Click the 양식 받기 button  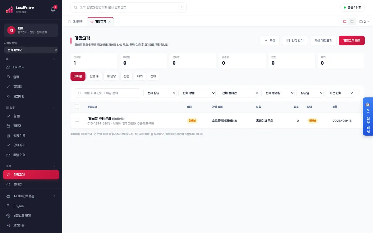click(x=295, y=40)
